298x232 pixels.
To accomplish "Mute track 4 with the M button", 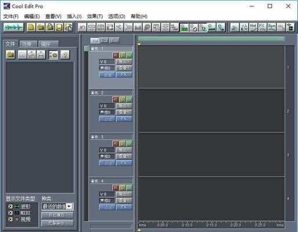I will 129,188.
